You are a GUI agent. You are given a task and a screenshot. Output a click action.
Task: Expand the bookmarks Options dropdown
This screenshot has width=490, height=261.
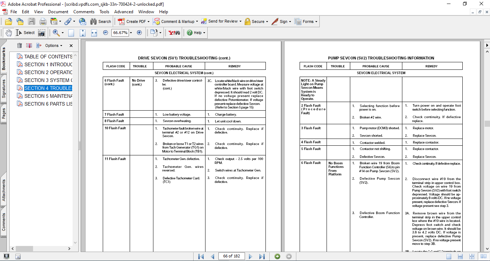tap(54, 45)
